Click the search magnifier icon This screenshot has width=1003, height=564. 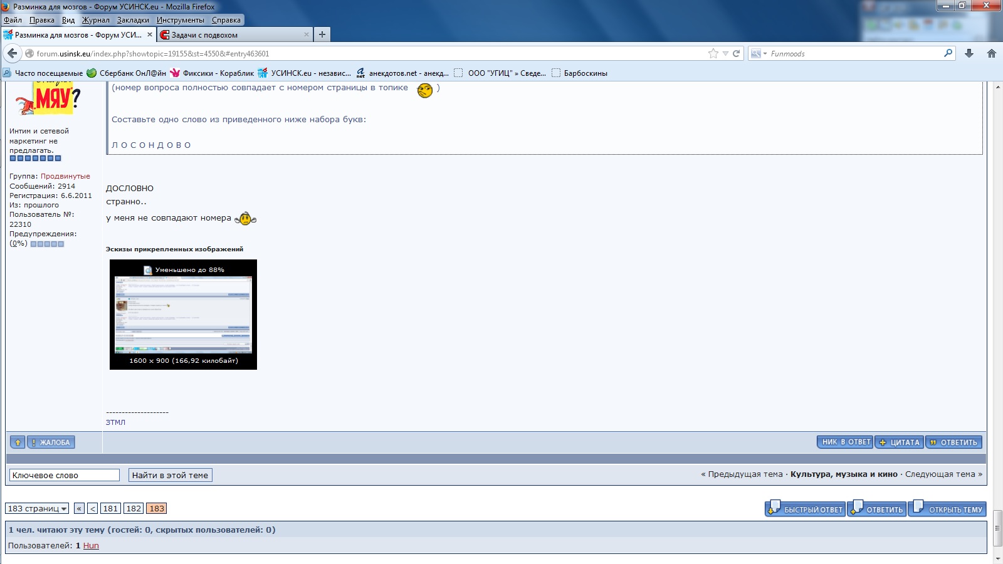coord(948,53)
